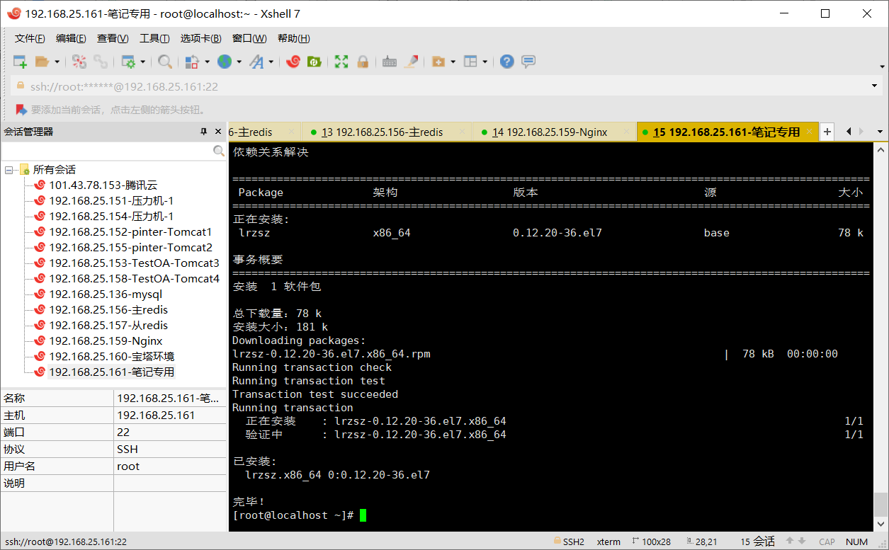Click the Reconnect link icon
Viewport: 889px width, 550px height.
pos(101,62)
